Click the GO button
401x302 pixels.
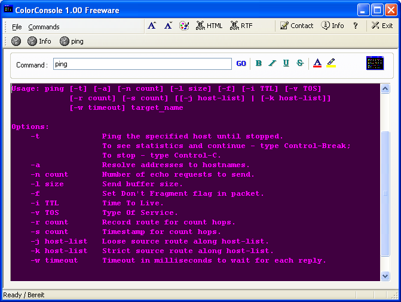click(x=241, y=64)
